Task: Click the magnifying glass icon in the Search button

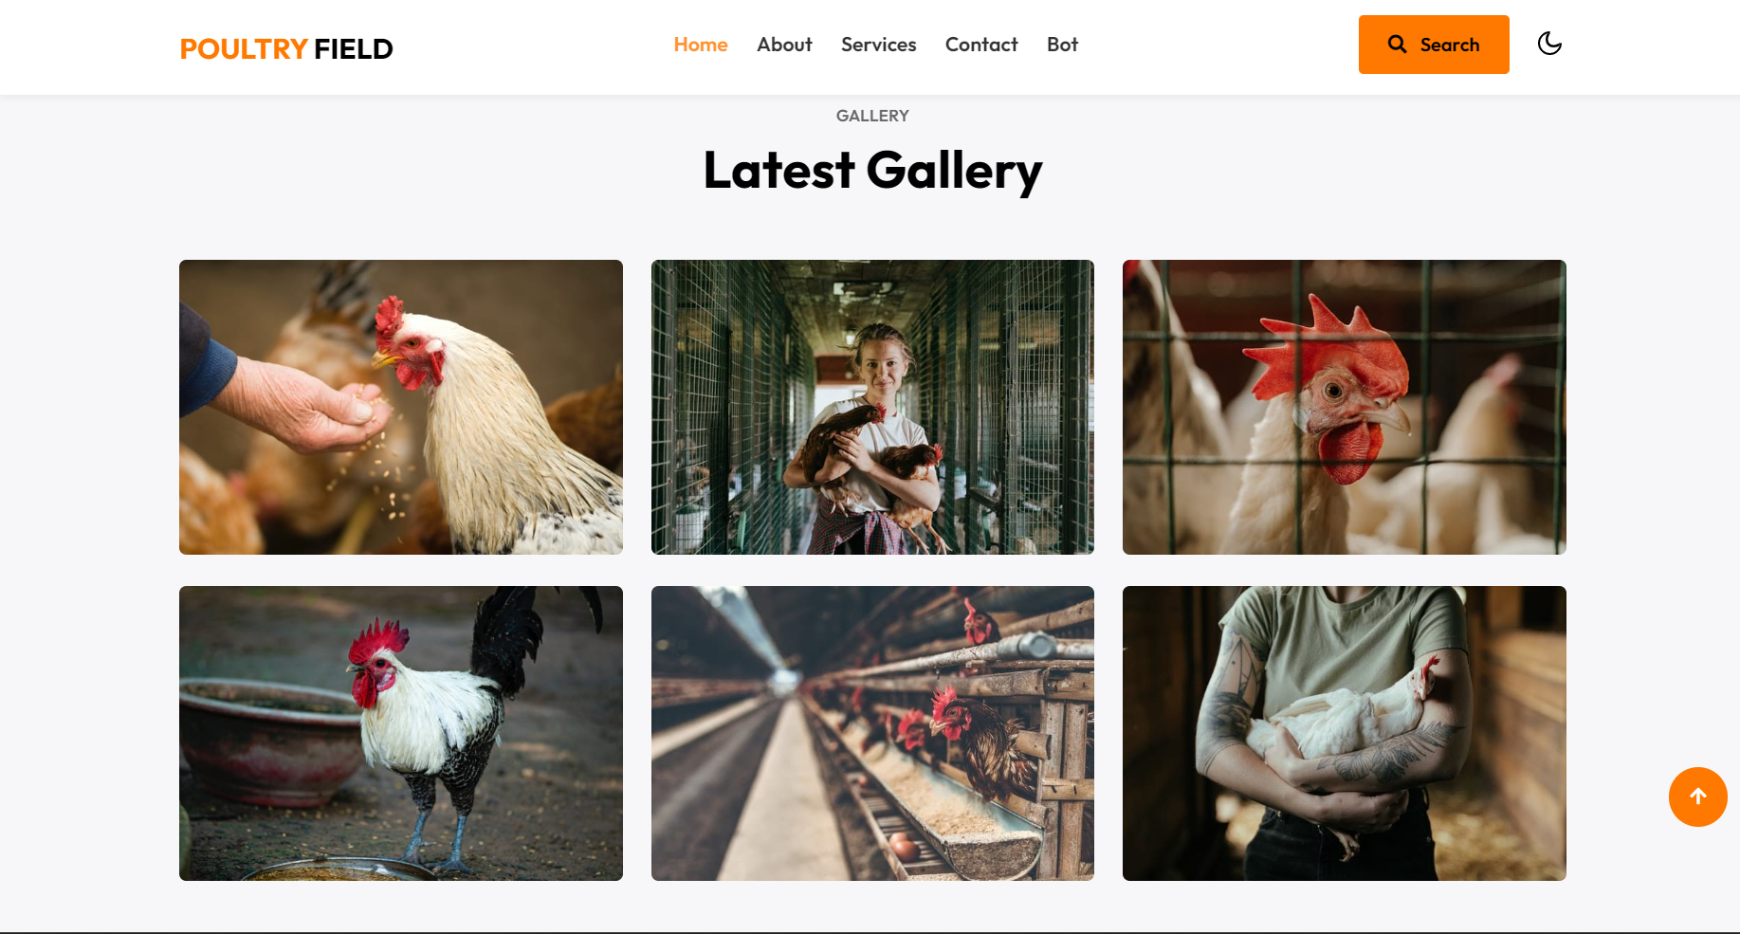Action: (x=1397, y=44)
